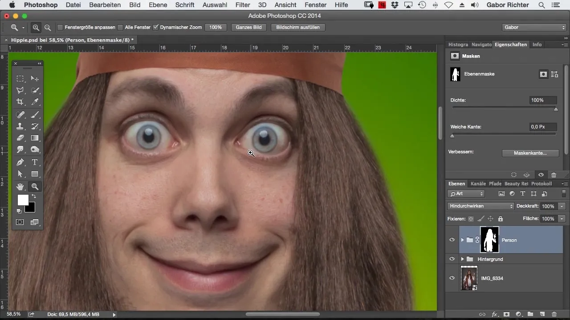Select the Brush tool
The height and width of the screenshot is (320, 570).
pyautogui.click(x=35, y=115)
